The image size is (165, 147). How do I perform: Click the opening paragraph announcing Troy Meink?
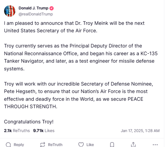74,27
